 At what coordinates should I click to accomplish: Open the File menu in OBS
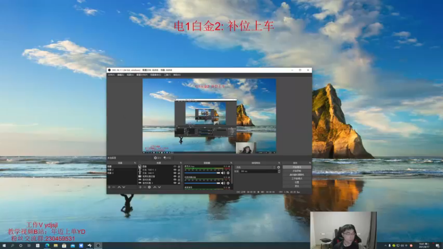[x=111, y=75]
